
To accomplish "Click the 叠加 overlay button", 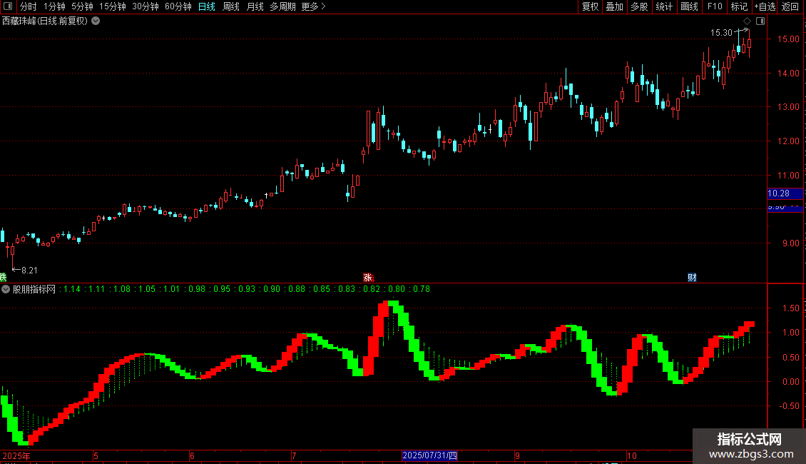I will pos(615,6).
